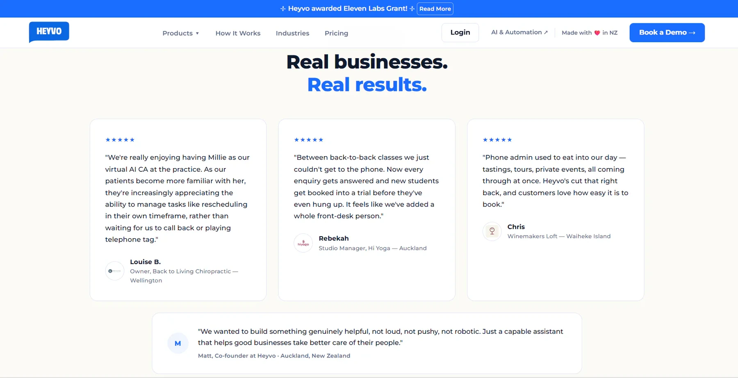Click the Hi Yoga logo avatar
The height and width of the screenshot is (378, 738).
303,243
